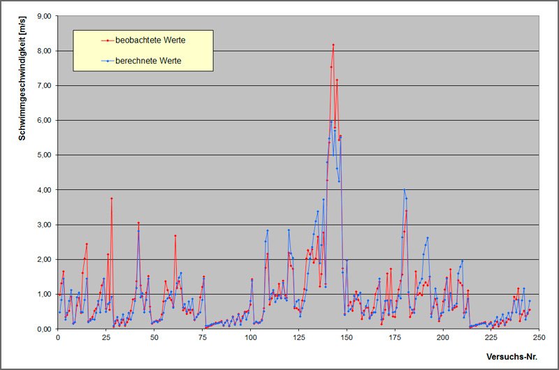The height and width of the screenshot is (370, 559).
Task: Click the y-axis tick label '0,00'
Action: pyautogui.click(x=43, y=329)
